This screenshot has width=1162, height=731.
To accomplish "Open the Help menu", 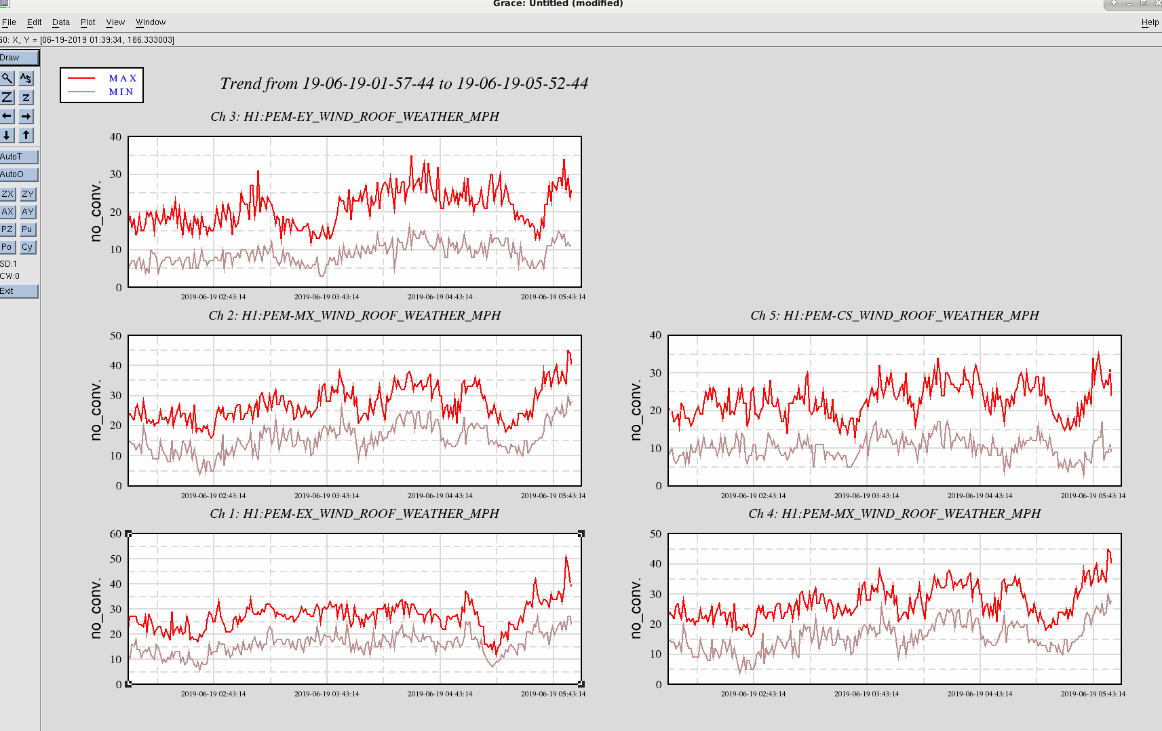I will (x=1150, y=22).
